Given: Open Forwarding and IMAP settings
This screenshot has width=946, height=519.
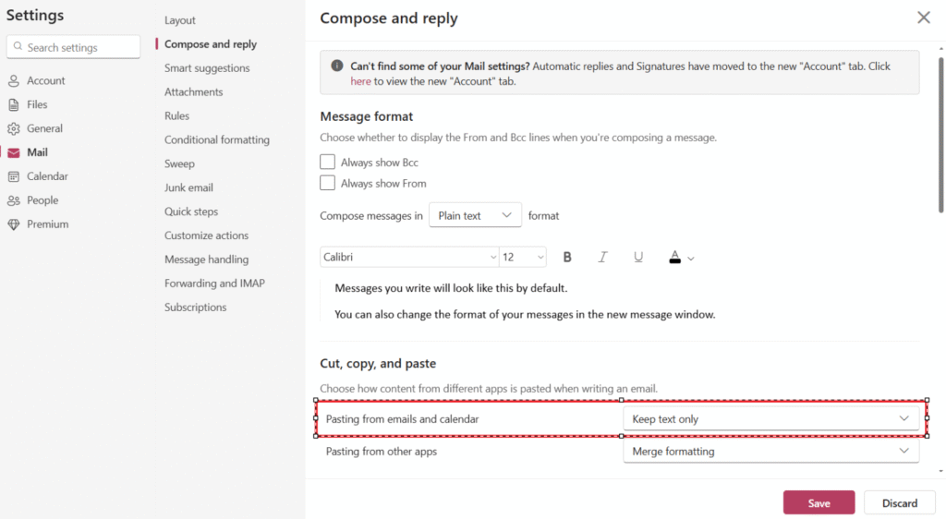Looking at the screenshot, I should pyautogui.click(x=214, y=284).
